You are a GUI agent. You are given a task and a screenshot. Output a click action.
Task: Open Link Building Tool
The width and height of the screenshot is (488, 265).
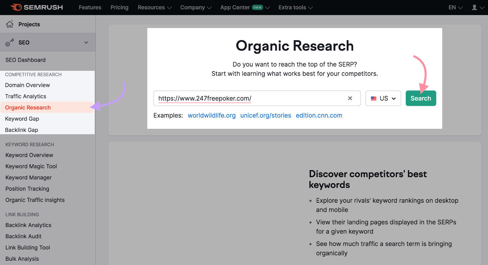[28, 248]
